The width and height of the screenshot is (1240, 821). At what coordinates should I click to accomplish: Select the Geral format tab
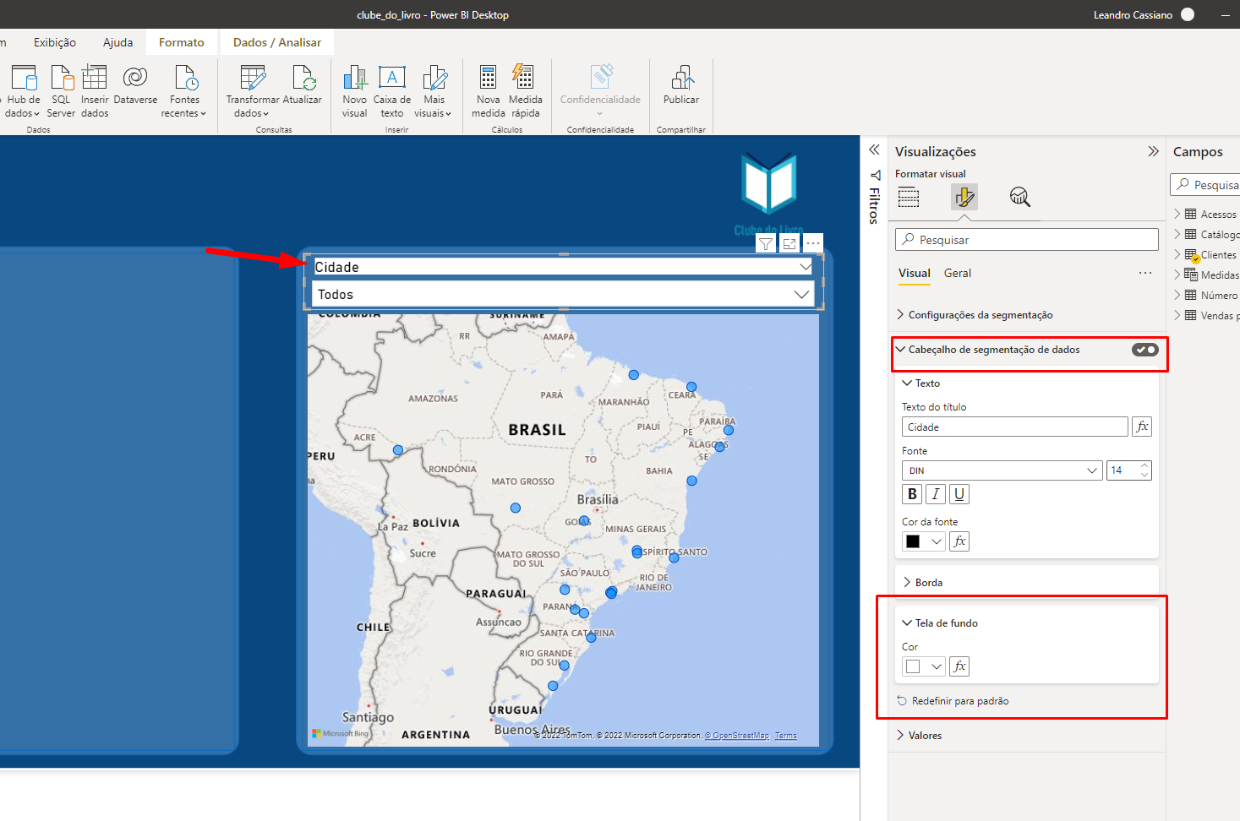click(958, 274)
